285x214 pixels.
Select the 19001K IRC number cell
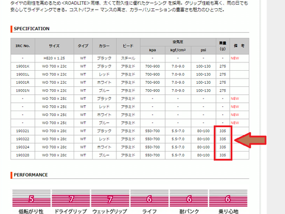point(23,67)
